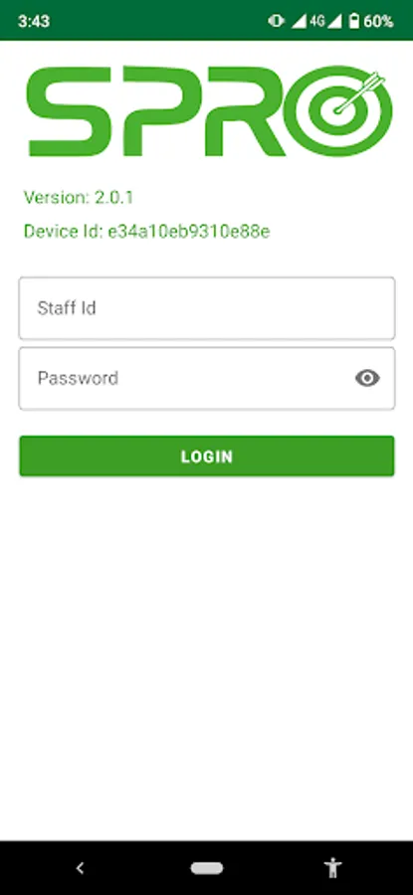Focus the Staff Id input field
The image size is (413, 895).
tap(207, 308)
